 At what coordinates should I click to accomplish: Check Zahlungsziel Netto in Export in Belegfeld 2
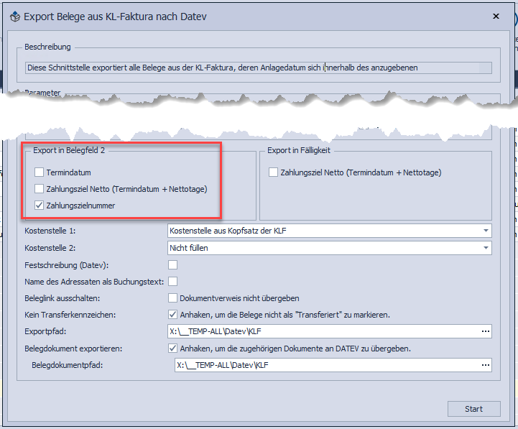[39, 189]
